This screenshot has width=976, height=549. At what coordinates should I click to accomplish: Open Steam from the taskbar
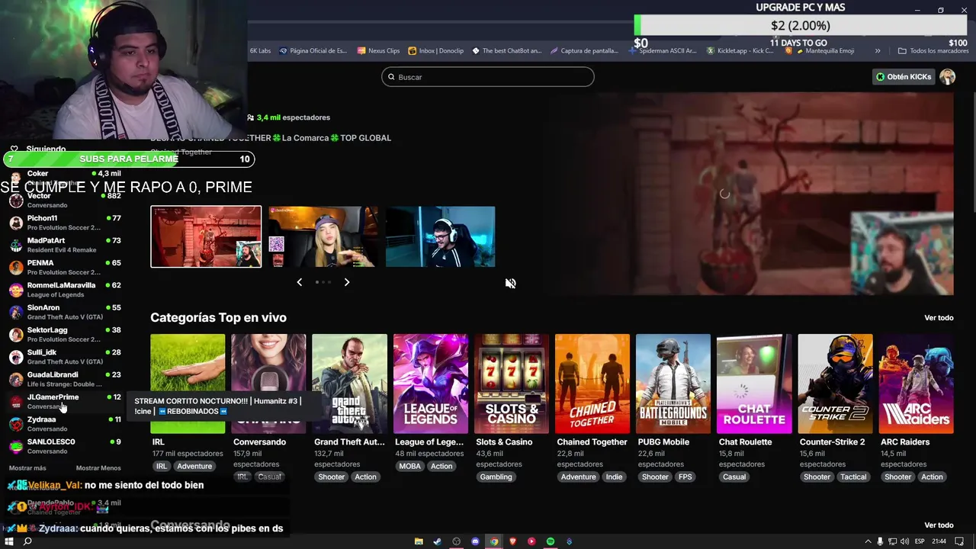click(x=438, y=541)
